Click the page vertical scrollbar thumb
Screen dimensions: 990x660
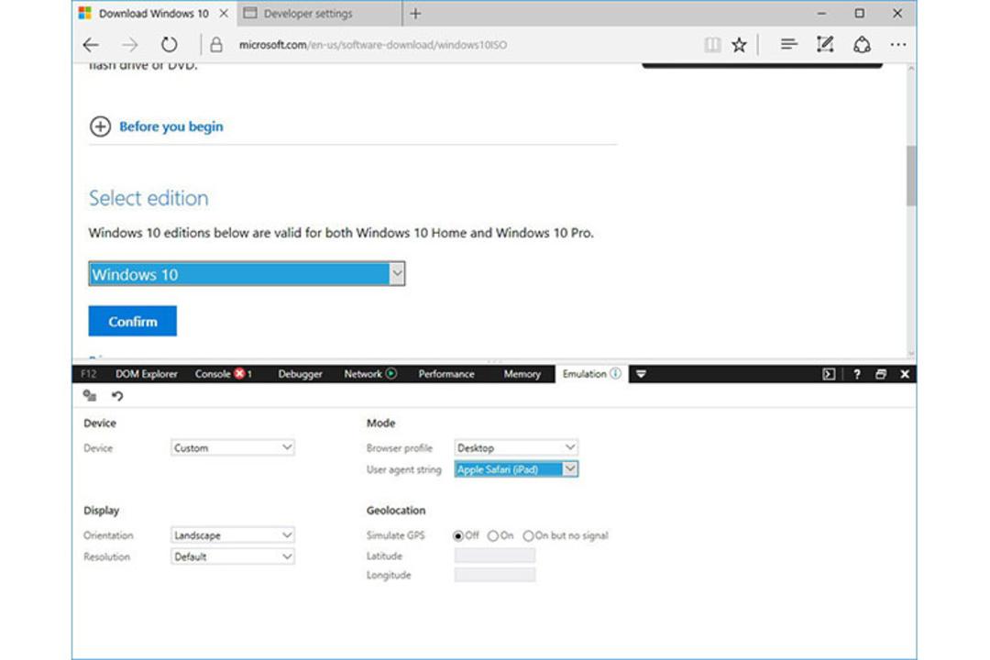point(910,176)
